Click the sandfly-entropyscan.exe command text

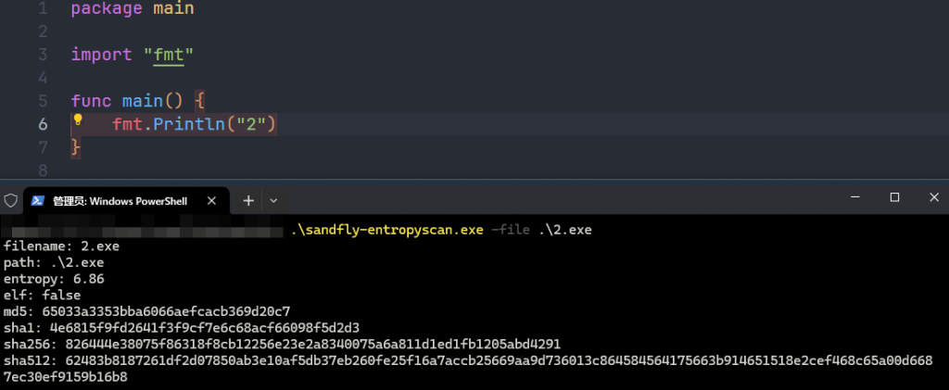pos(387,231)
